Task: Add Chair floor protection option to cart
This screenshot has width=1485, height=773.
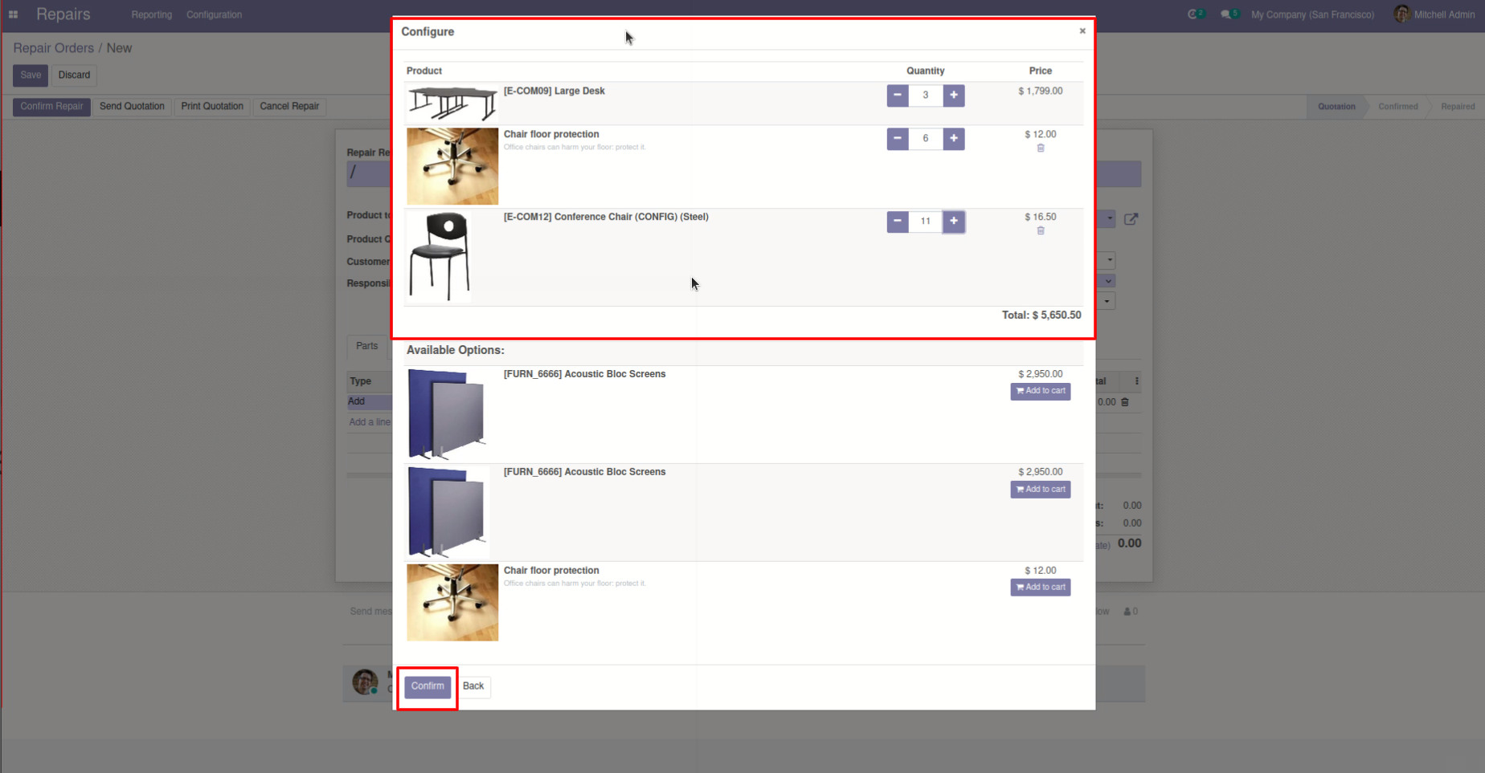Action: coord(1041,588)
